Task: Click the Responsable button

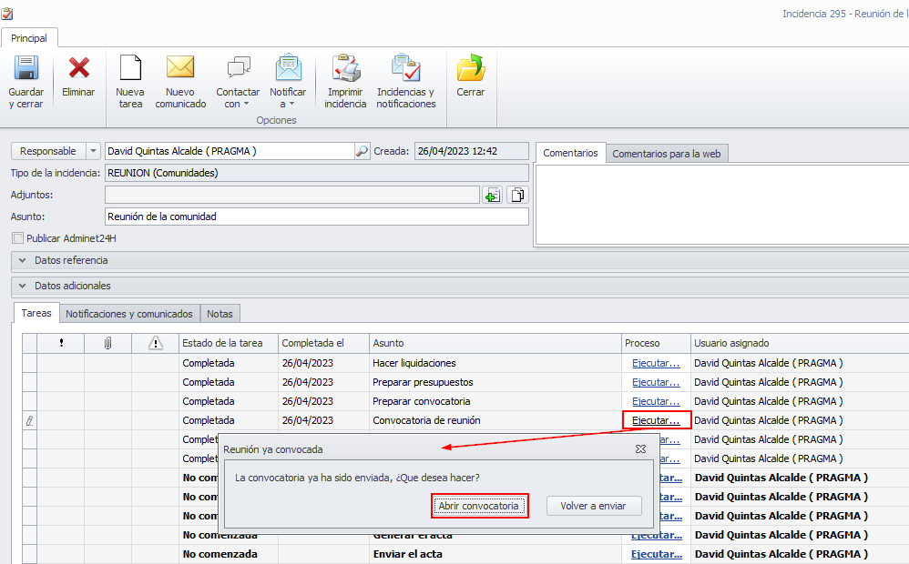Action: tap(48, 151)
